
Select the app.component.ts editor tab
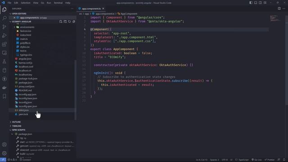click(91, 9)
